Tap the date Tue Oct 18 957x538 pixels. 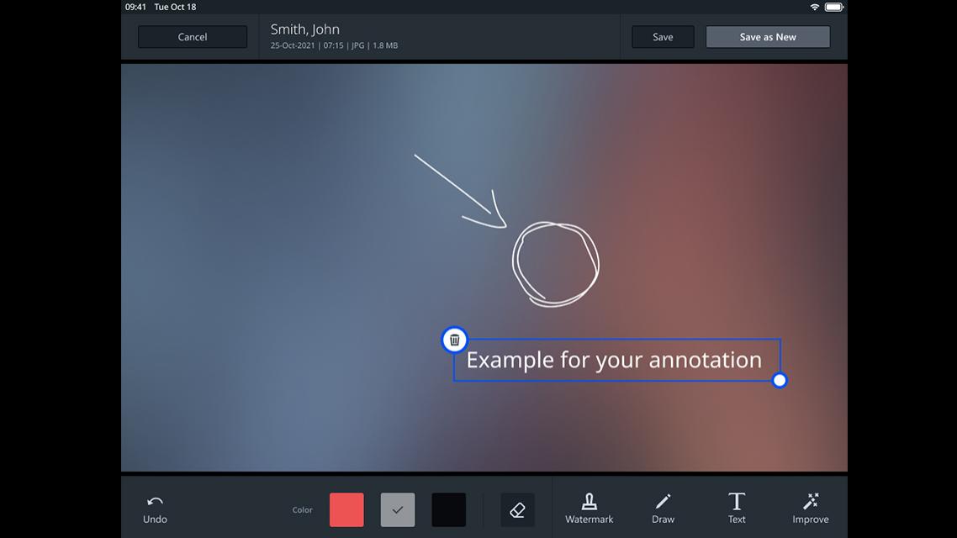point(175,7)
